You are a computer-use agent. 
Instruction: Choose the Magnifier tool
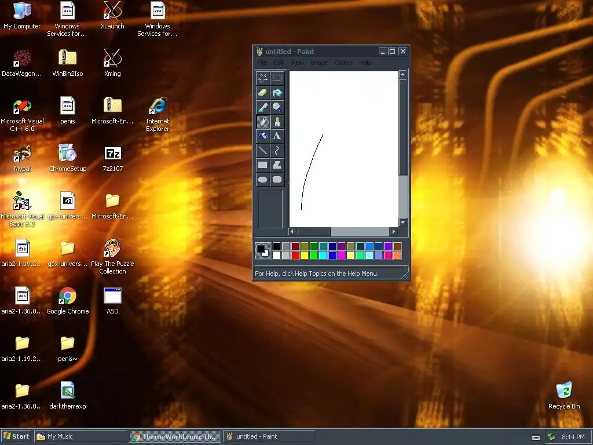277,107
